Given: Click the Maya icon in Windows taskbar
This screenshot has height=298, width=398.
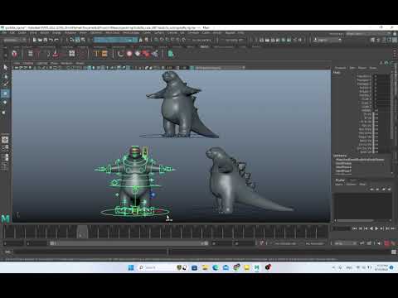Looking at the screenshot, I should click(257, 267).
